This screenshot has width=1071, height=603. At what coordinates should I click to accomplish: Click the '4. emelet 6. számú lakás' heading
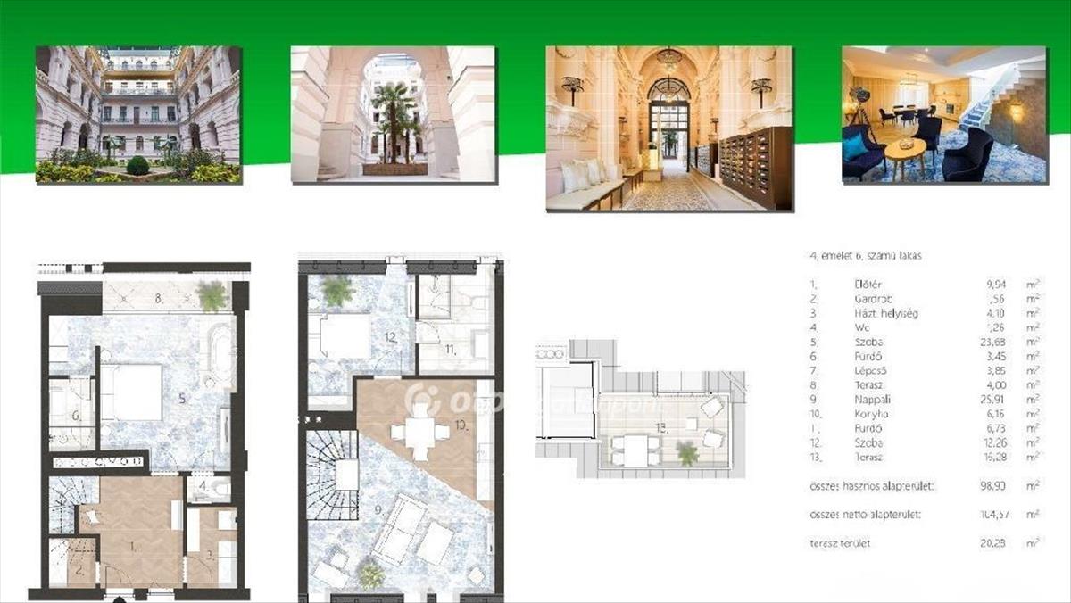[x=866, y=256]
